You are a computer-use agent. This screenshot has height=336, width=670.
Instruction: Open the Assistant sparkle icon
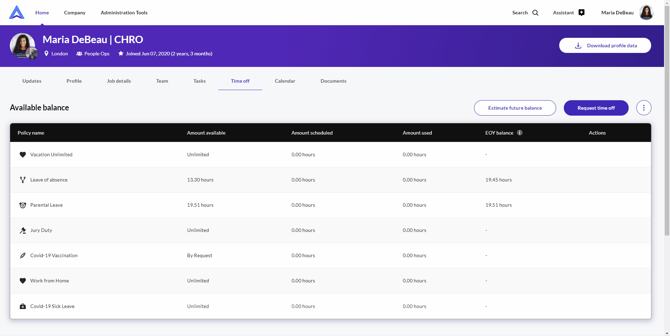[x=581, y=13]
